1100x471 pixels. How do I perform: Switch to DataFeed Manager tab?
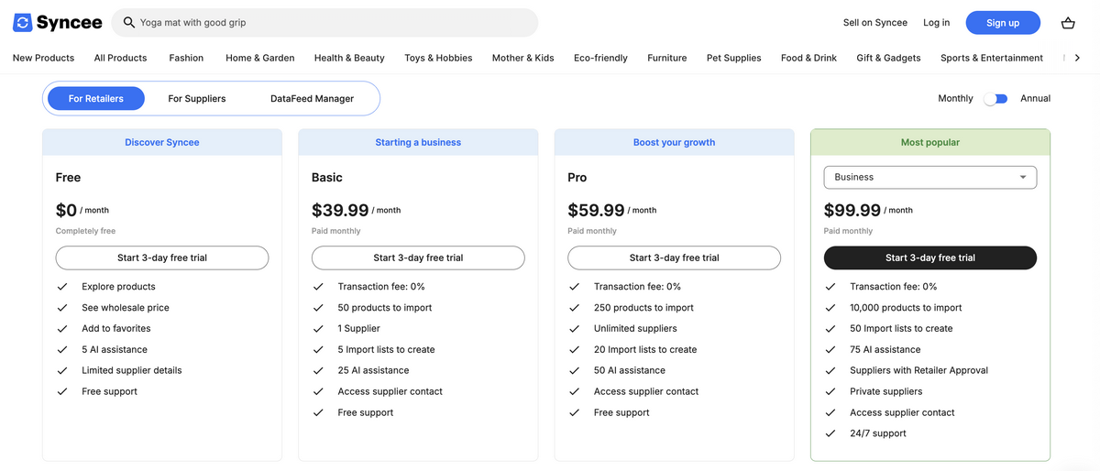(312, 99)
